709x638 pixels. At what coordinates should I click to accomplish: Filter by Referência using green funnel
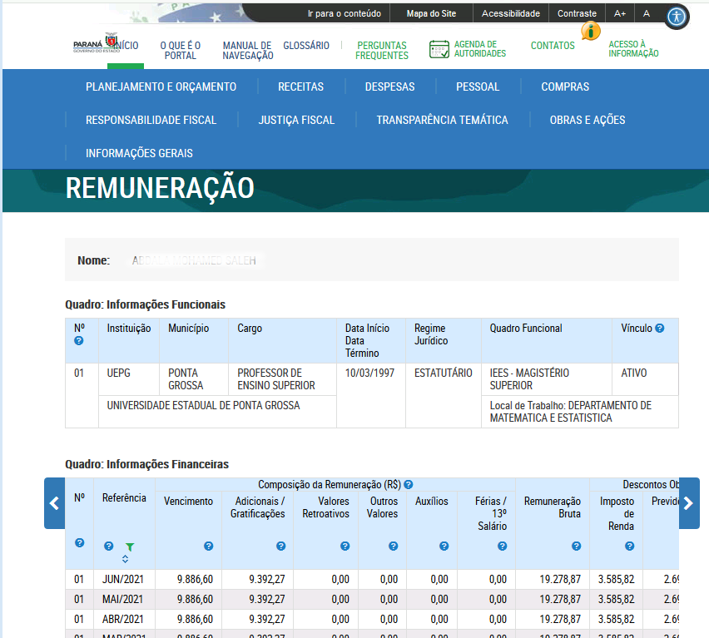point(130,547)
